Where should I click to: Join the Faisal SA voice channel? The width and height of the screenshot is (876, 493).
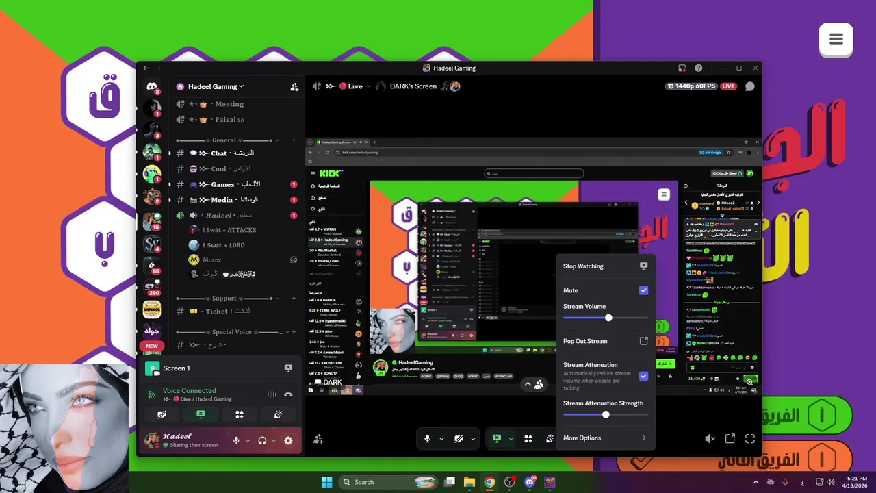[x=236, y=120]
